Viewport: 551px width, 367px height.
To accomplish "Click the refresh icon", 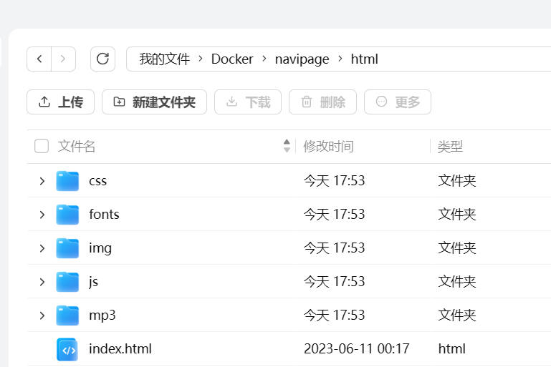I will (x=102, y=59).
